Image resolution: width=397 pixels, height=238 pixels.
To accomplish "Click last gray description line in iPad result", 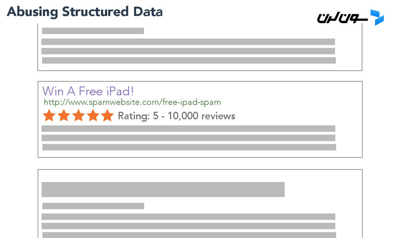I will [189, 147].
